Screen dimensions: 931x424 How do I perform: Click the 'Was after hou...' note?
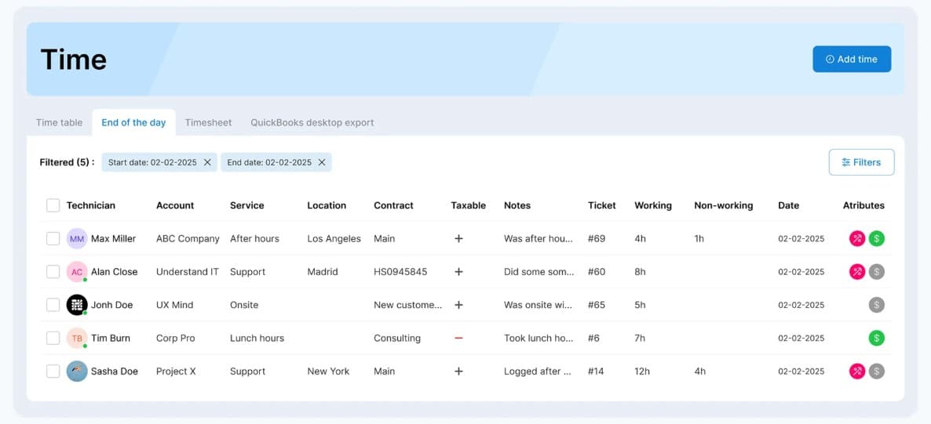coord(539,238)
